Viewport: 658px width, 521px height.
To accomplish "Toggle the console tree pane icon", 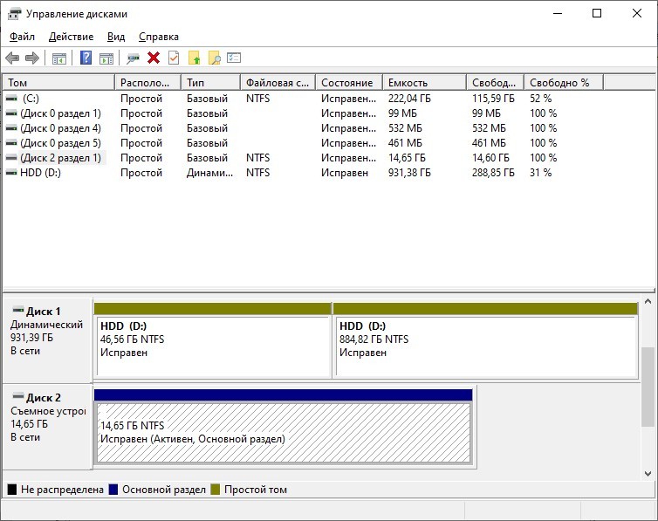I will click(x=59, y=58).
